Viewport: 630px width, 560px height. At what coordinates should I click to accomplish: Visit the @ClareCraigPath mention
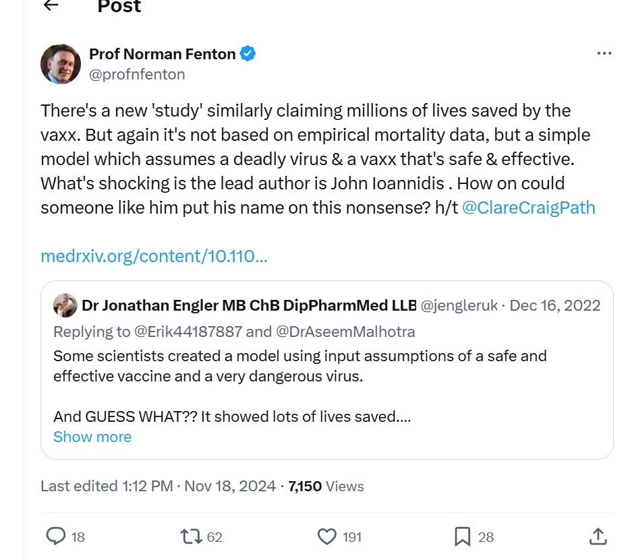coord(529,207)
